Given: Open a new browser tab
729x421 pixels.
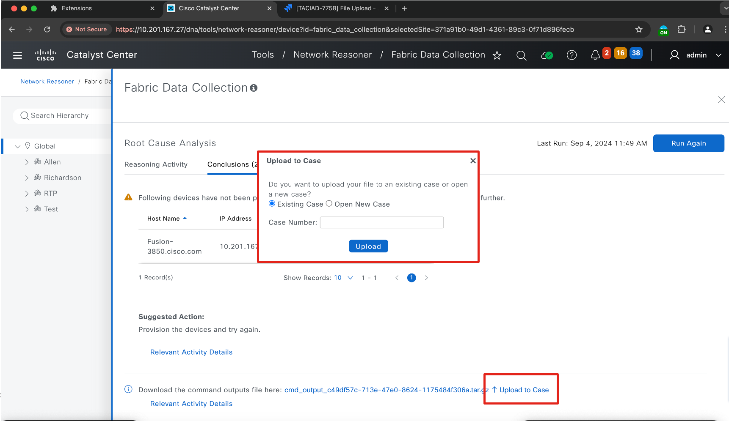Looking at the screenshot, I should click(x=404, y=8).
